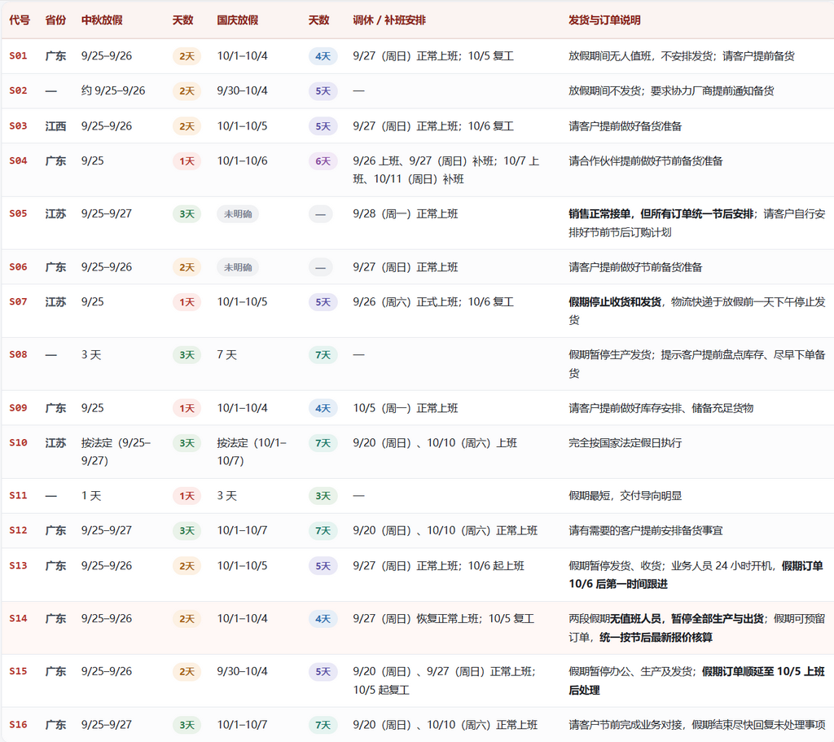The height and width of the screenshot is (742, 834).
Task: Select the 中秋放假 column header
Action: coord(102,20)
